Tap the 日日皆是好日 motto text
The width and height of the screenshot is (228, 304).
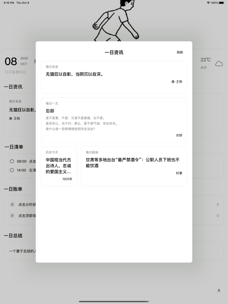click(15, 72)
